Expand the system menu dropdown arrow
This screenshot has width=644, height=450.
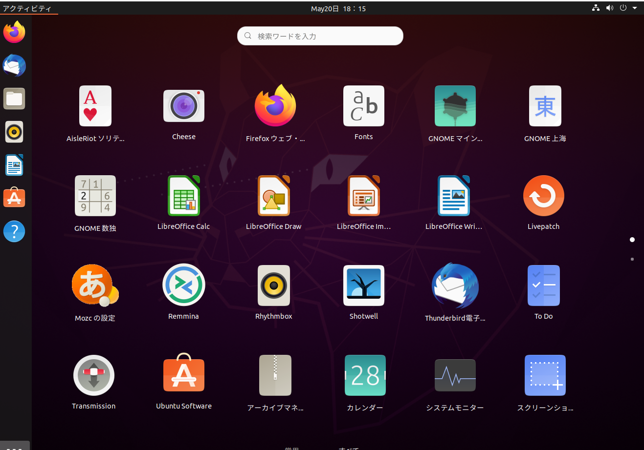coord(635,8)
